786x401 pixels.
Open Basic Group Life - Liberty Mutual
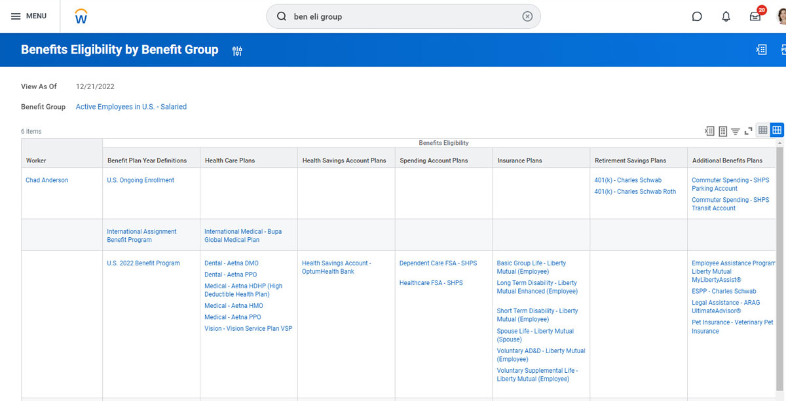[531, 267]
